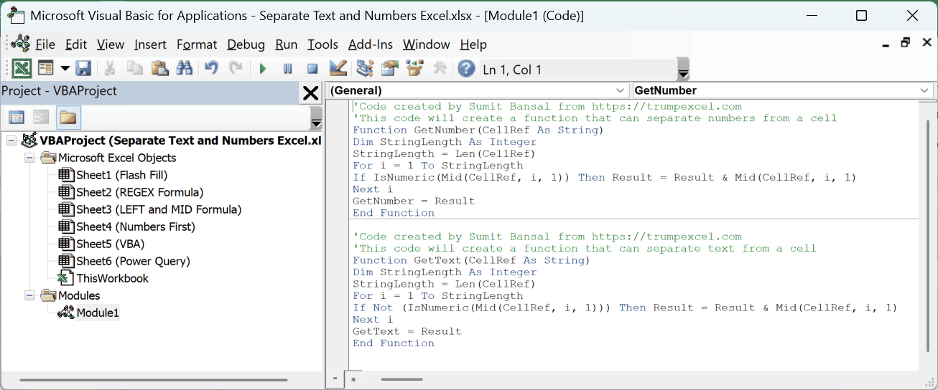The width and height of the screenshot is (938, 390).
Task: Open the Insert menu
Action: 150,44
